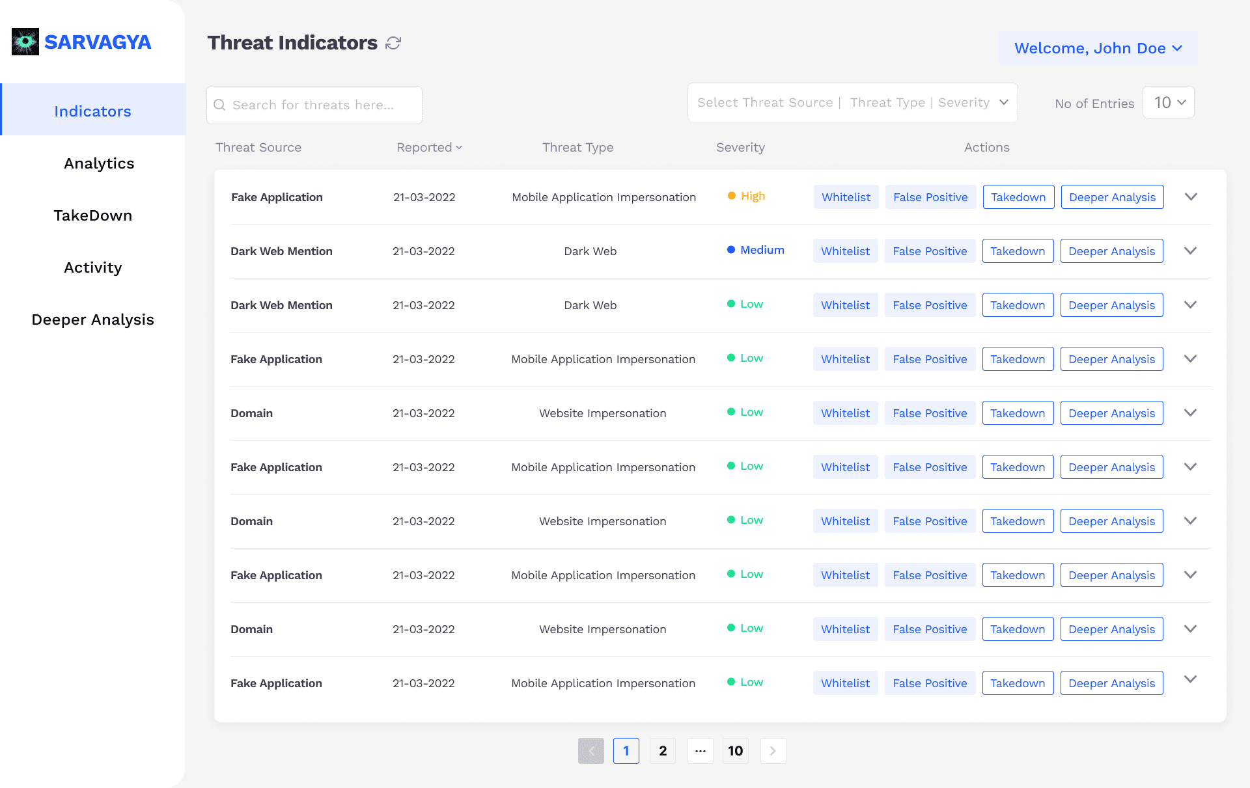Click the Actions column header

pos(987,147)
